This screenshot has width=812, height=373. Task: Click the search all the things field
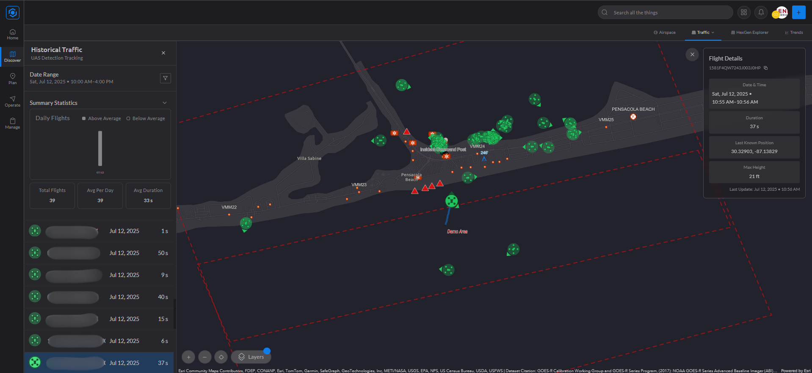[665, 12]
